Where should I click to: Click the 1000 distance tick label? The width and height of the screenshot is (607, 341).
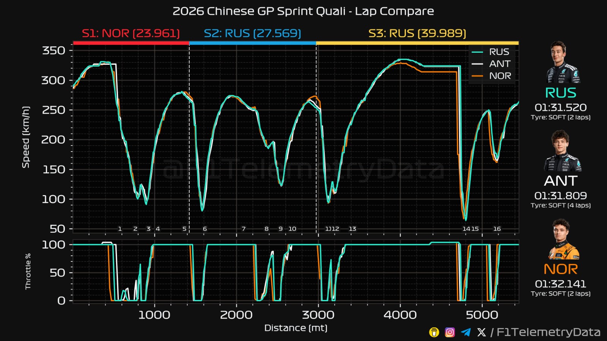click(154, 315)
